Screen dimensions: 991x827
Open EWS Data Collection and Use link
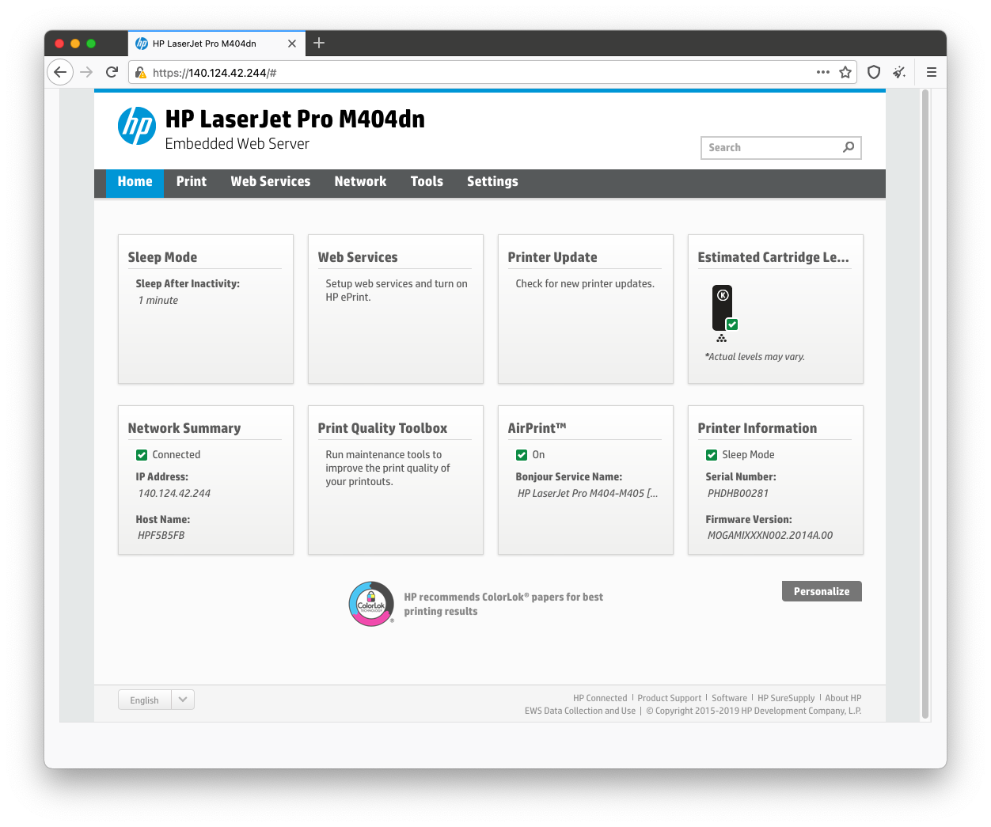pyautogui.click(x=580, y=711)
